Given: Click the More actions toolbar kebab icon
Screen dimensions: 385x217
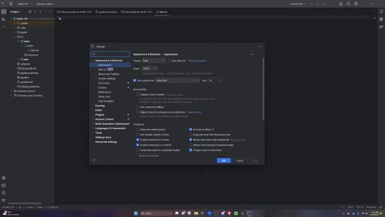Looking at the screenshot, I should click(324, 4).
